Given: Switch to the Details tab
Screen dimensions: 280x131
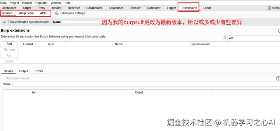Looking at the screenshot, I should click(8, 71).
